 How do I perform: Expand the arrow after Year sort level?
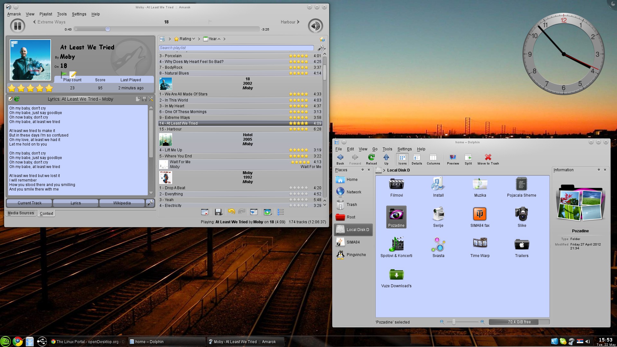(224, 39)
